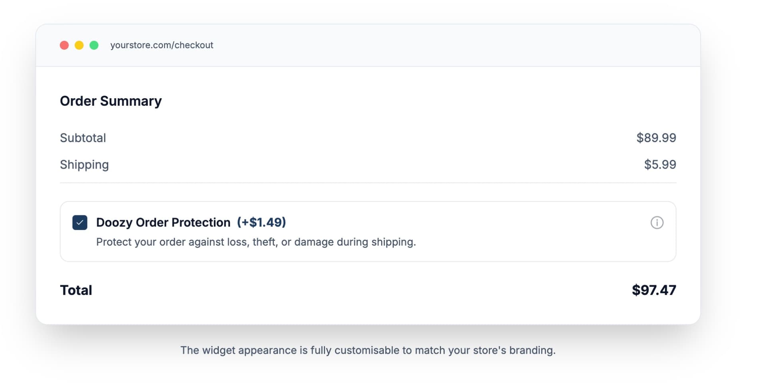Click the customisation caption below the widget
766x388 pixels.
click(x=368, y=350)
